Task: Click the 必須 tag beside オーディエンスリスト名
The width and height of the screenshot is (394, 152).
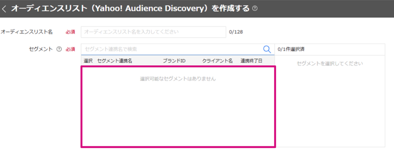Action: (x=70, y=32)
